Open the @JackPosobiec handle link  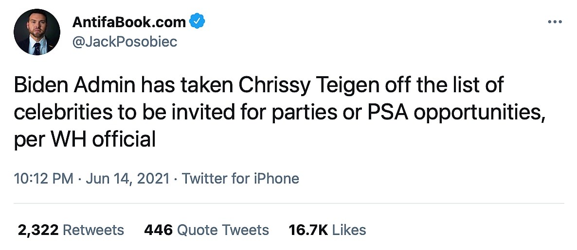[x=125, y=42]
